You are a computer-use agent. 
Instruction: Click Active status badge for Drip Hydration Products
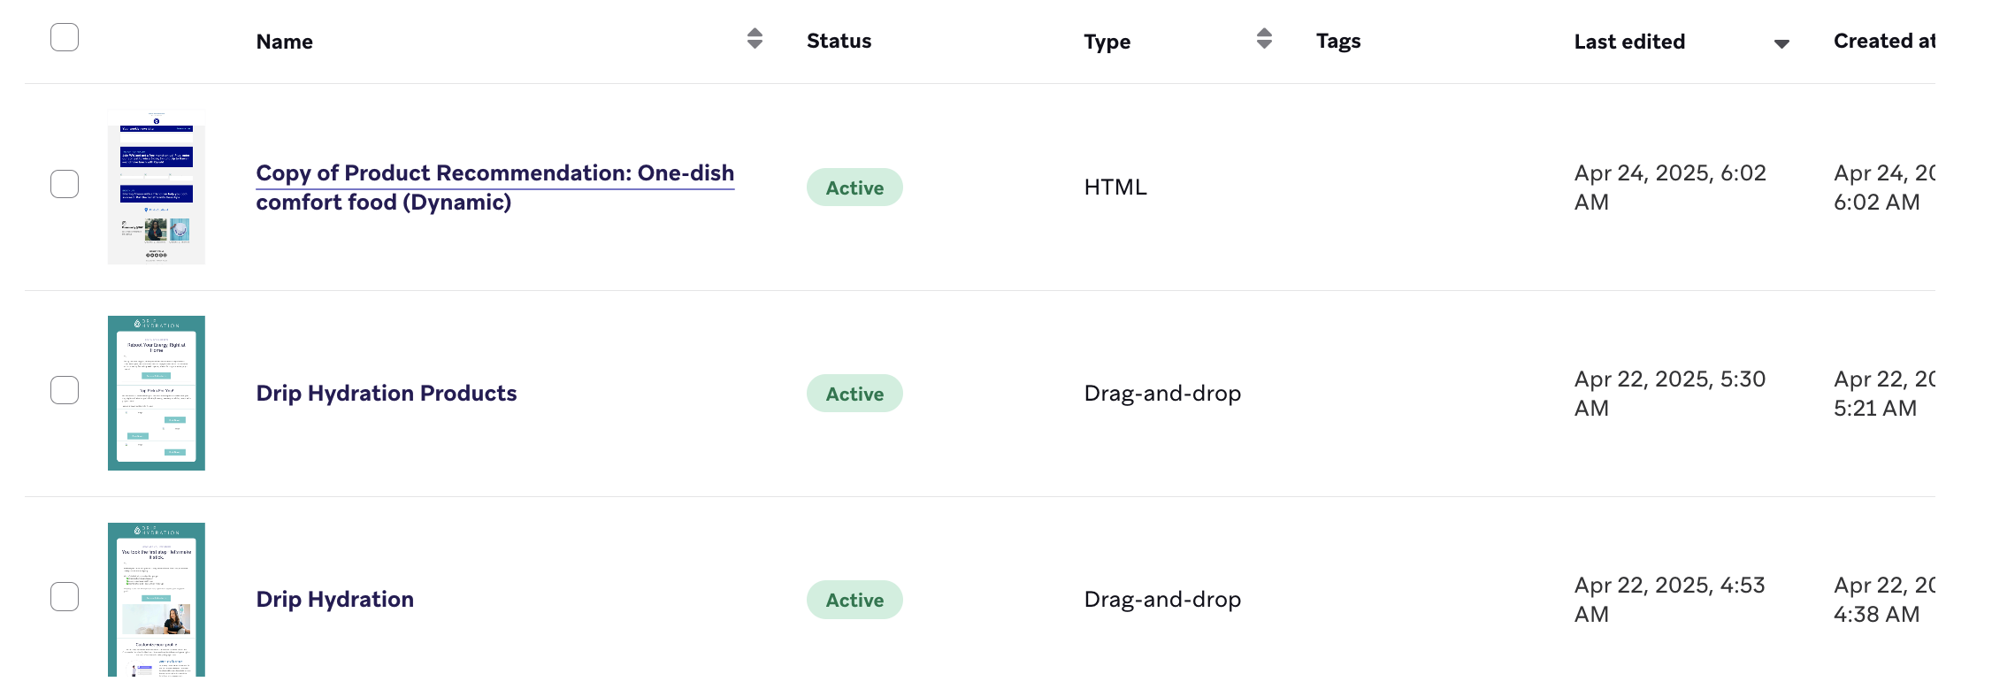click(854, 394)
